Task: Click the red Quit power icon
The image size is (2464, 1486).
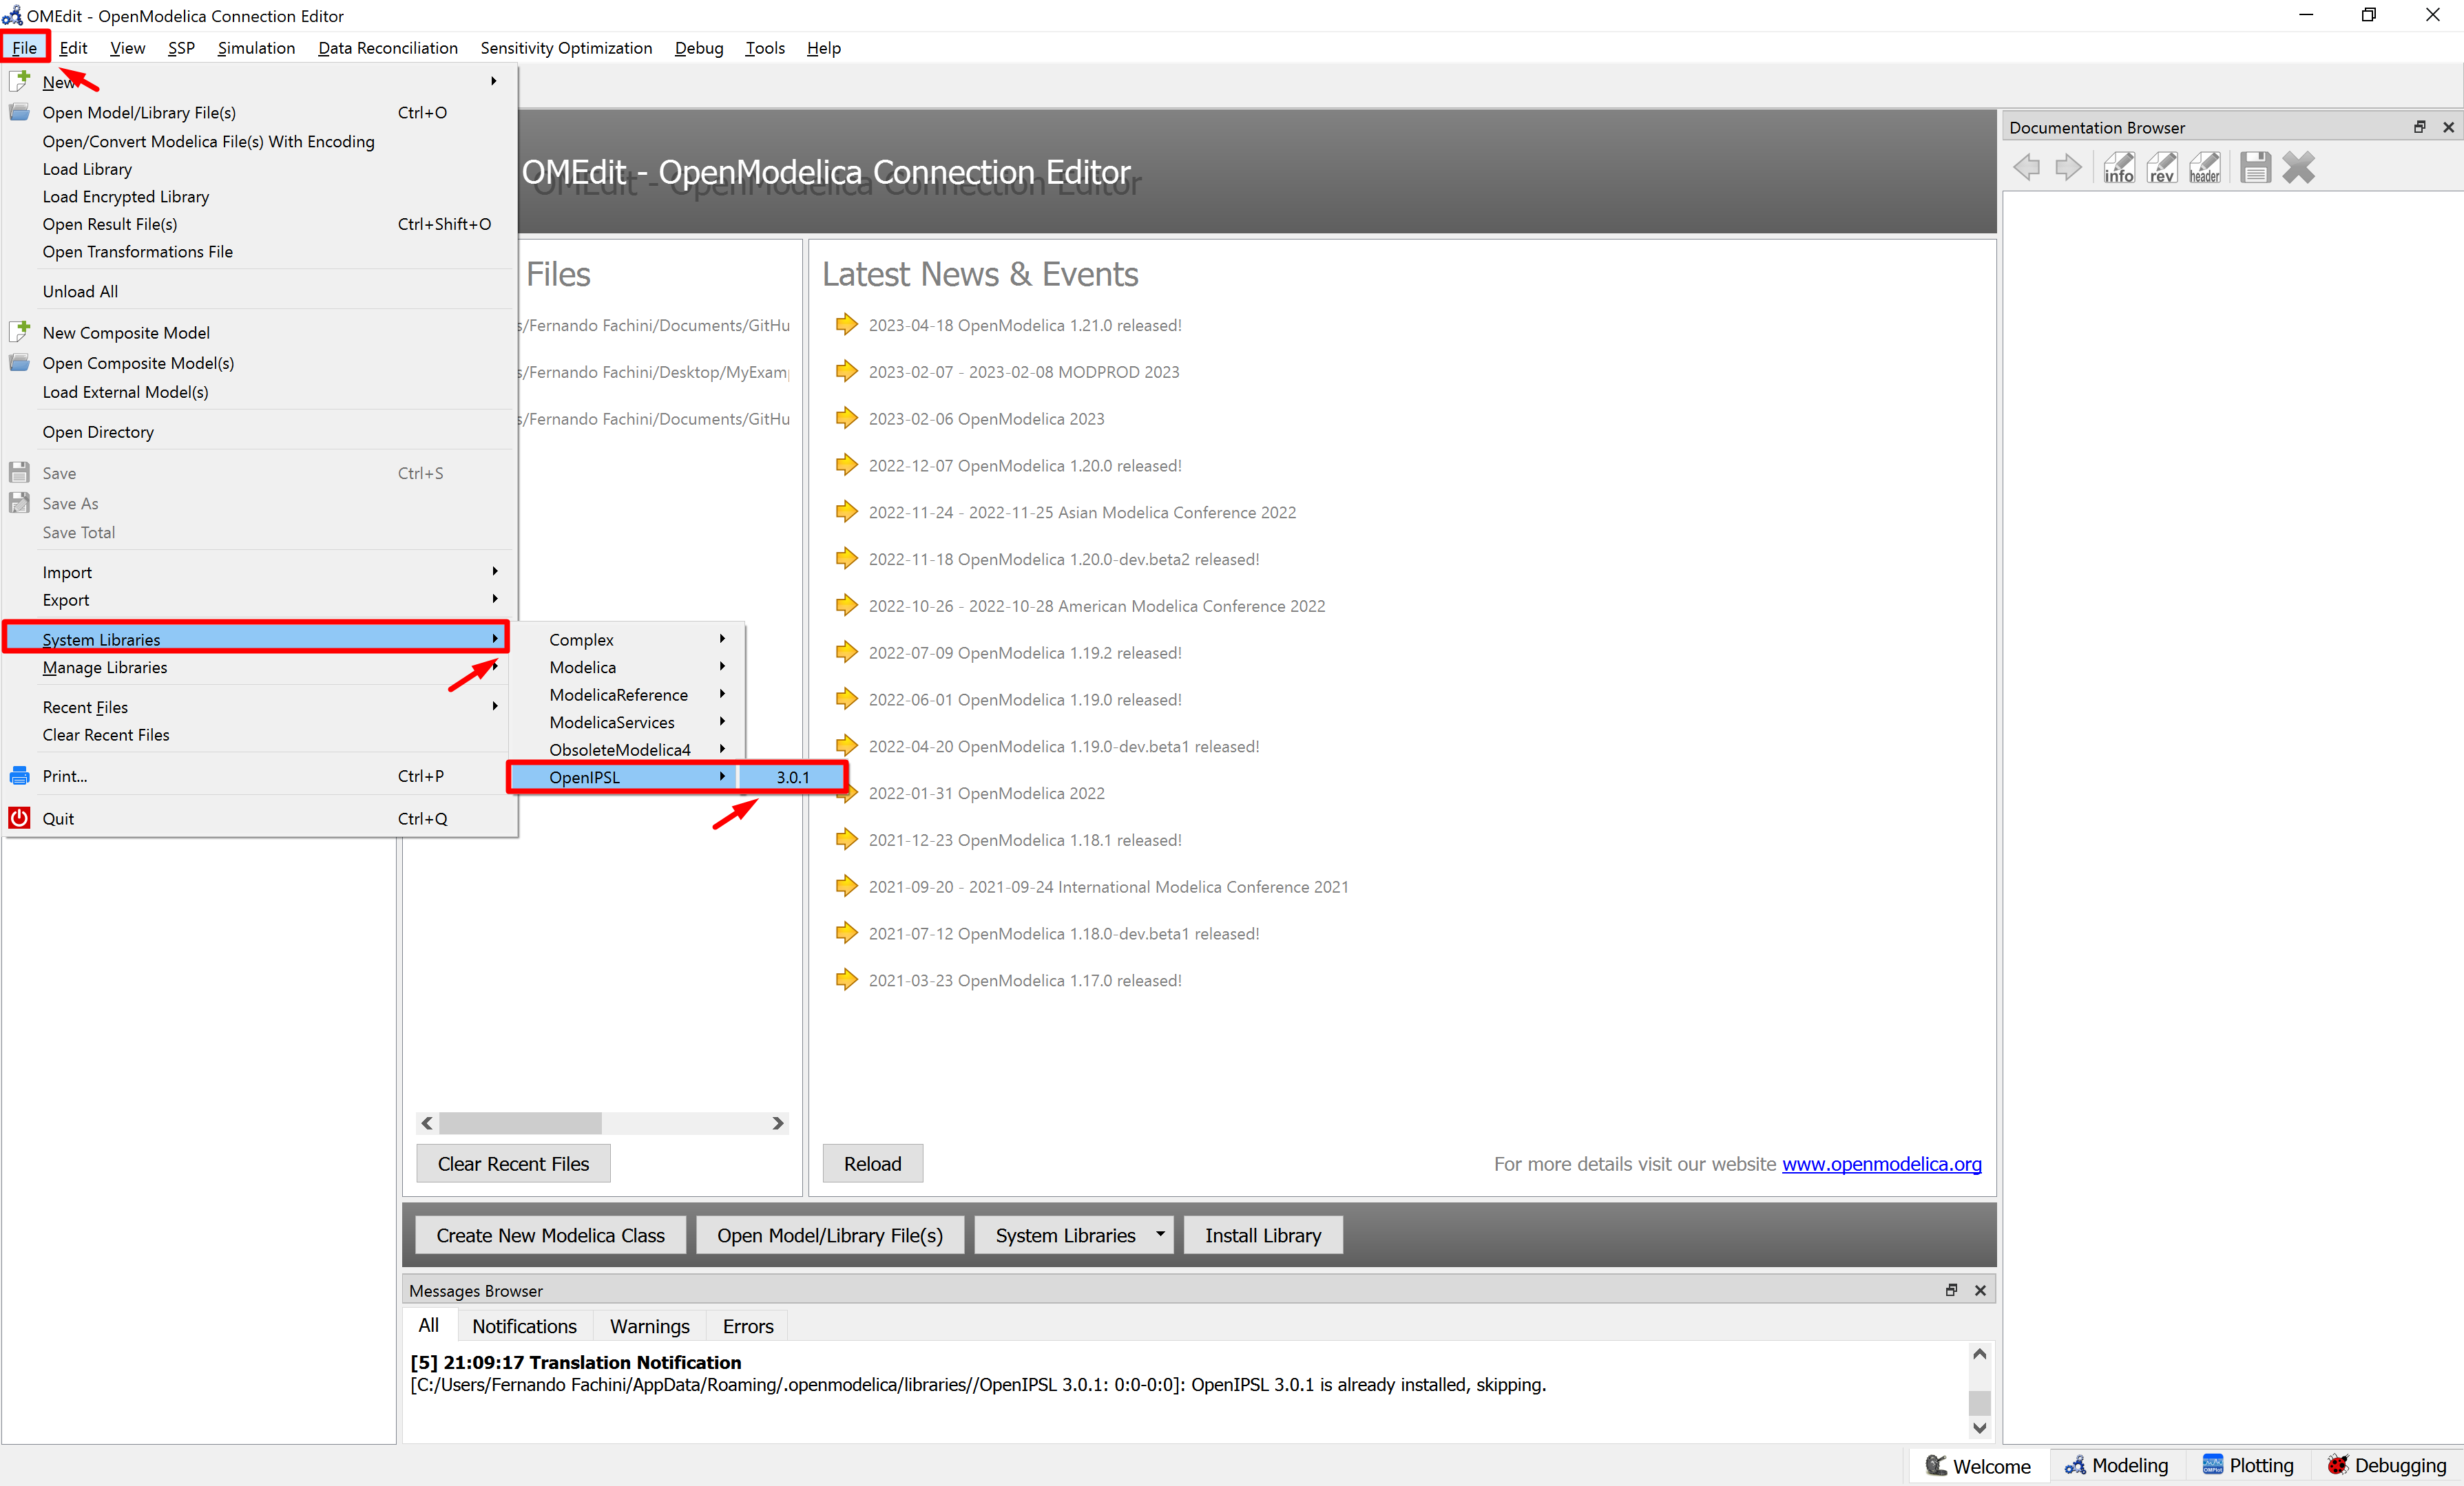Action: pos(19,818)
